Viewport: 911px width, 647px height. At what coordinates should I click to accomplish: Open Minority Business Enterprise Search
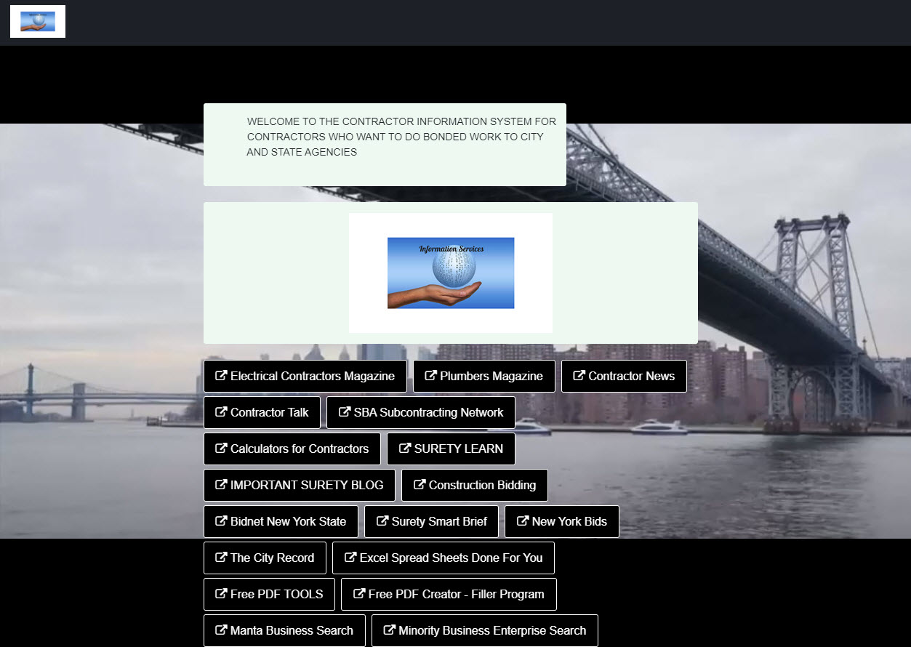(x=484, y=630)
